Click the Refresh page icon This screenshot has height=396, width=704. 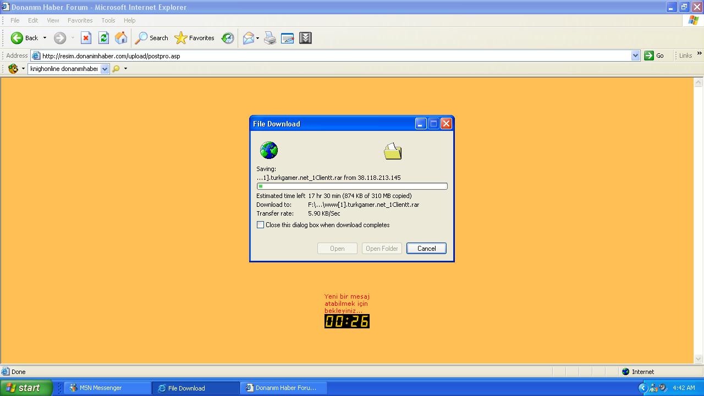click(103, 38)
